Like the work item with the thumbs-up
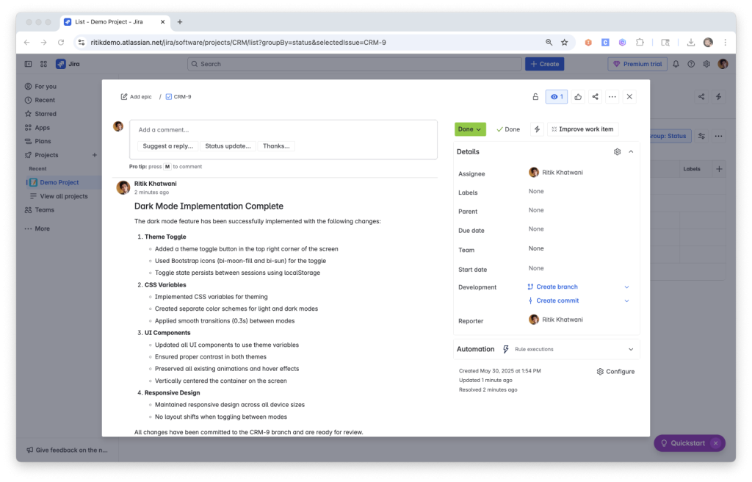This screenshot has height=482, width=752. click(x=577, y=96)
